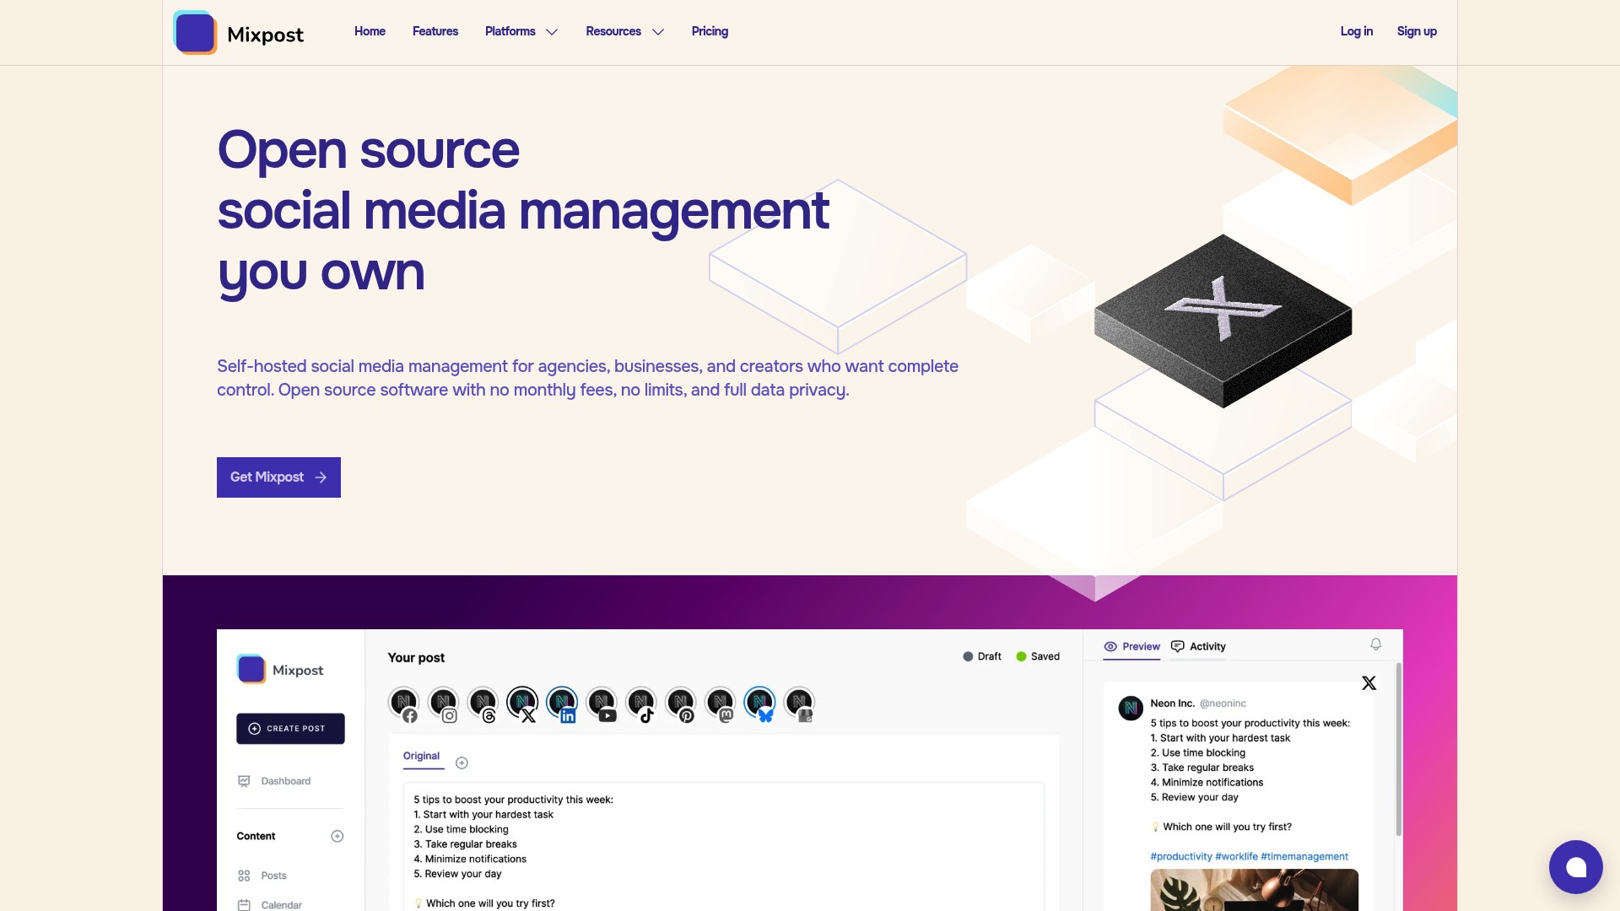Click the Calendar icon in sidebar
The height and width of the screenshot is (911, 1620).
(244, 905)
